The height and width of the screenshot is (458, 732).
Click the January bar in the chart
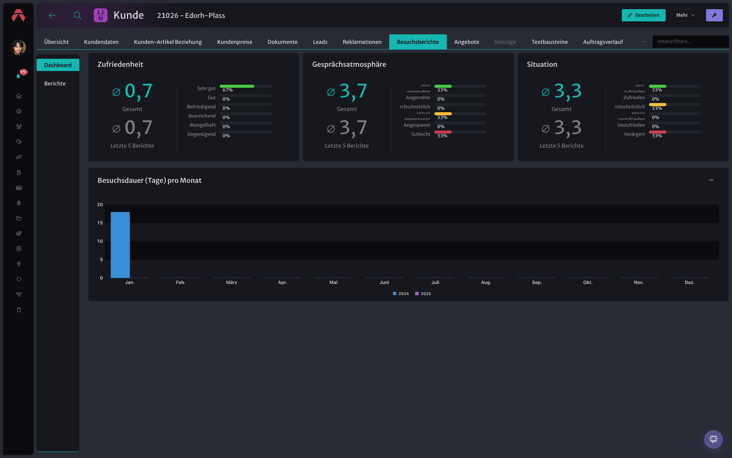(120, 245)
